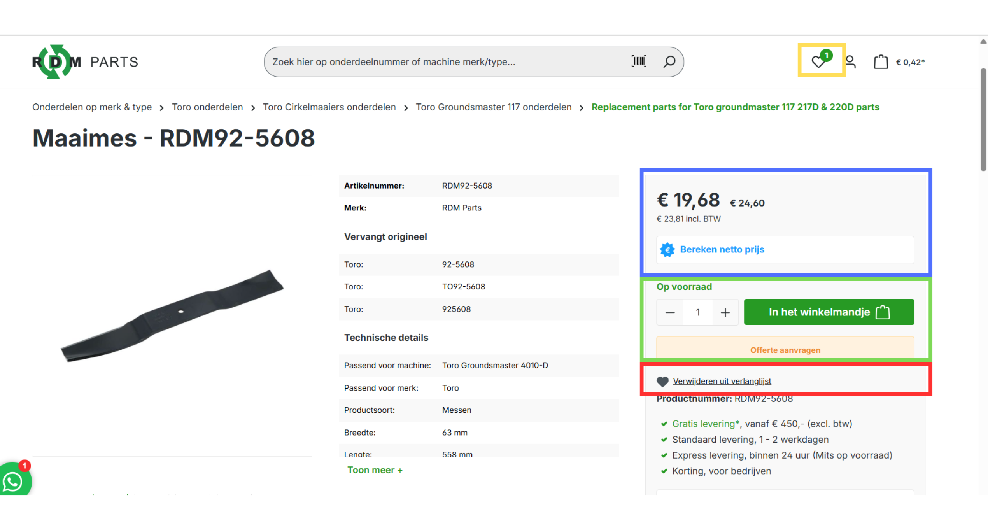Click the barcode scanner icon in search bar
Viewport: 988px width, 529px height.
[x=639, y=61]
